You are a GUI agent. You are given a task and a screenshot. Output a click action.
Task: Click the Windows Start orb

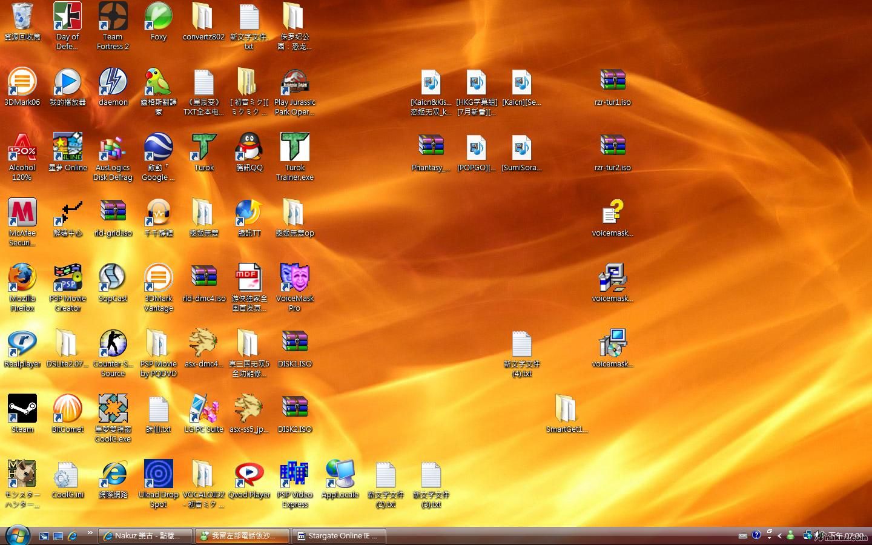pyautogui.click(x=17, y=535)
